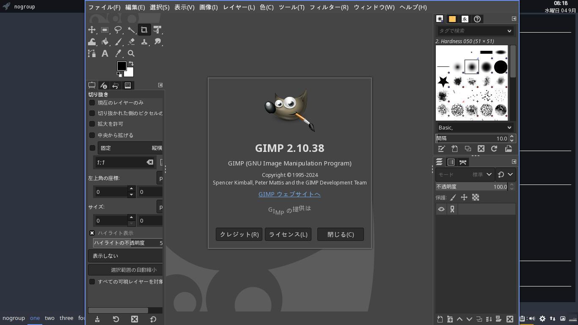The height and width of the screenshot is (325, 578).
Task: Toggle 'すべての可視レイヤーを対象' checkbox
Action: [x=92, y=282]
